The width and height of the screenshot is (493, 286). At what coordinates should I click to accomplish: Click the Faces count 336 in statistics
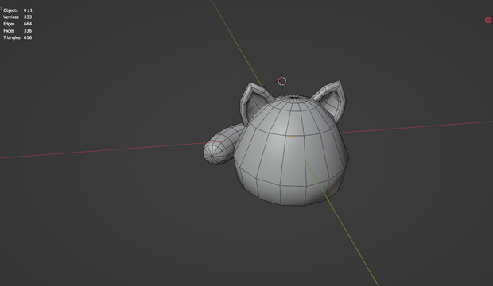tap(28, 31)
